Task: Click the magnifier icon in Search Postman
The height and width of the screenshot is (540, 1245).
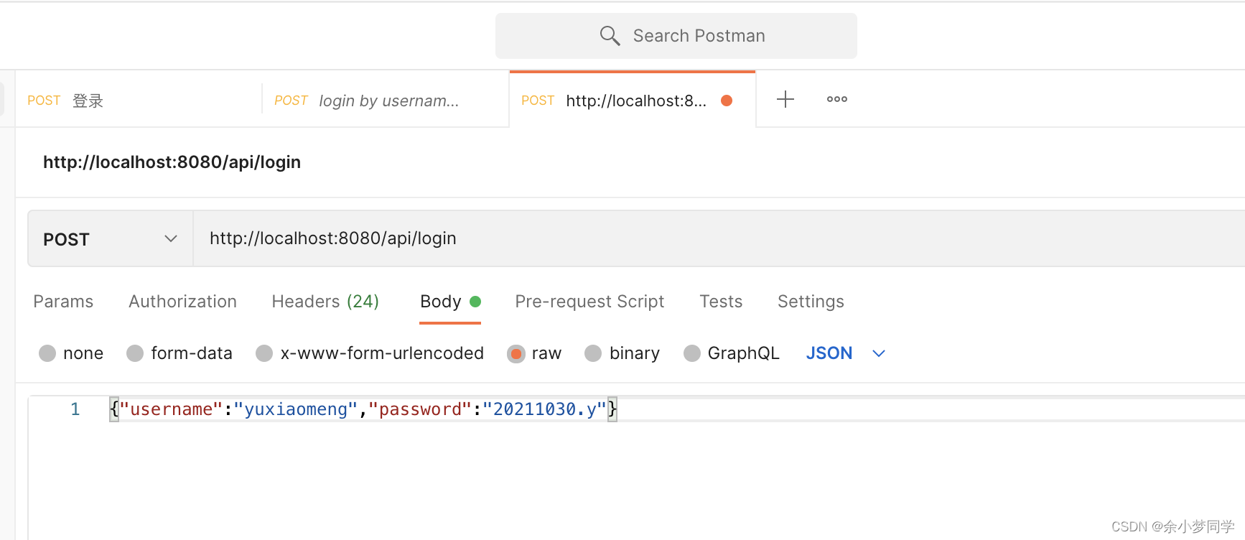Action: [610, 36]
